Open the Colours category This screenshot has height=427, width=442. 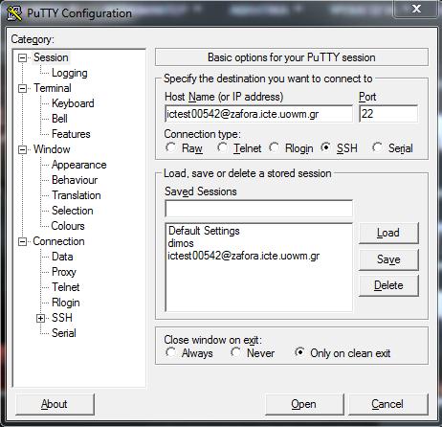click(68, 226)
